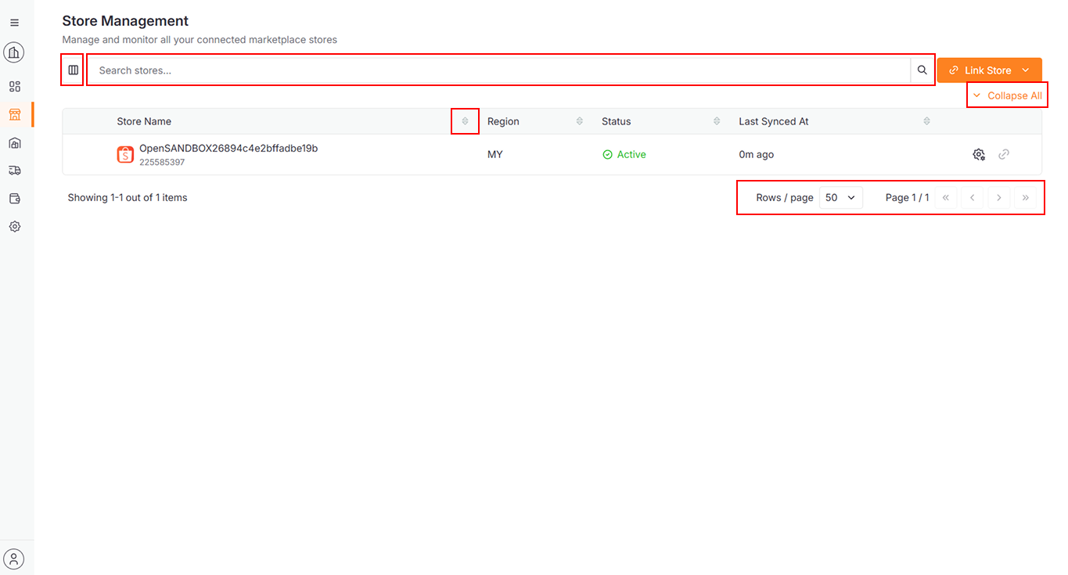Open the wallet icon in sidebar
1068x575 pixels.
click(14, 199)
